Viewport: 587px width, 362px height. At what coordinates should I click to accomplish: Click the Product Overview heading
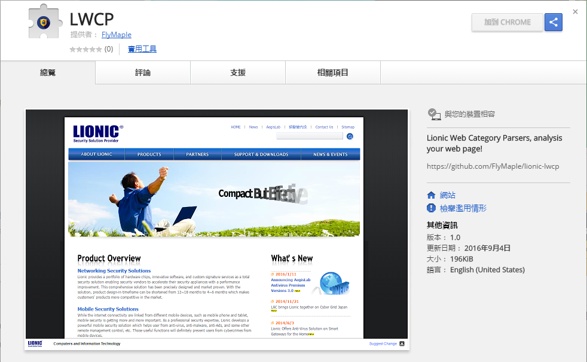109,258
